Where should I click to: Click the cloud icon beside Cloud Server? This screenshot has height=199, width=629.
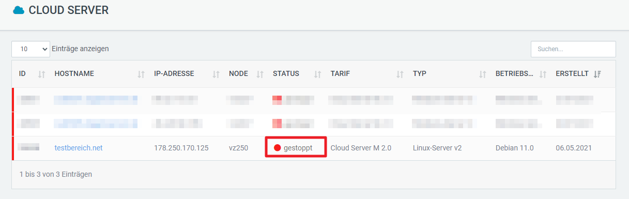19,10
